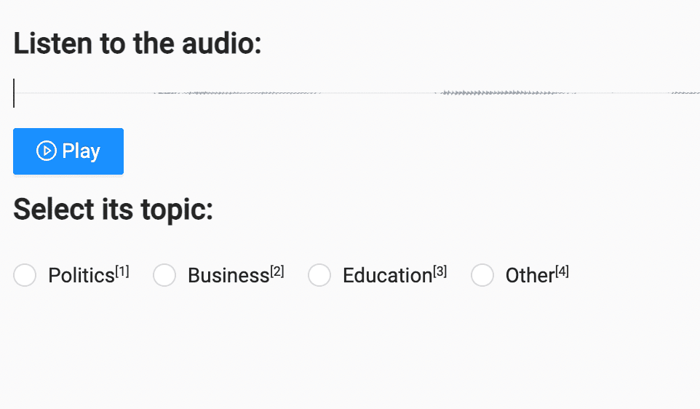Click the [2] hotkey hint beside Business
Screen dimensions: 700x409
(277, 271)
